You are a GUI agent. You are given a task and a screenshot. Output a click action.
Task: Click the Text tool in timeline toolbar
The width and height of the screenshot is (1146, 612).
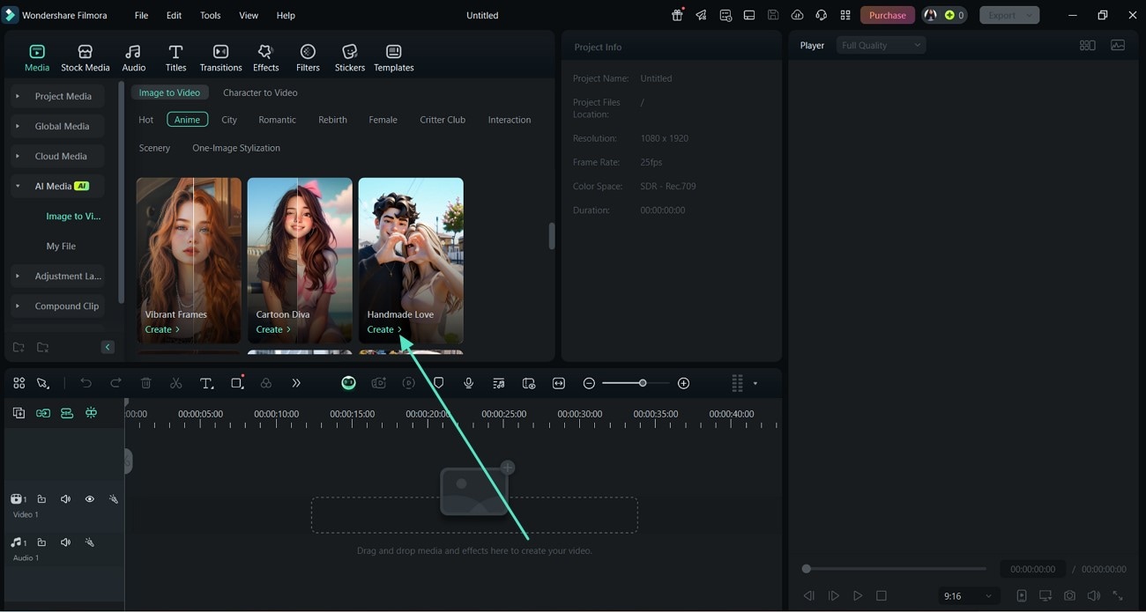[206, 383]
